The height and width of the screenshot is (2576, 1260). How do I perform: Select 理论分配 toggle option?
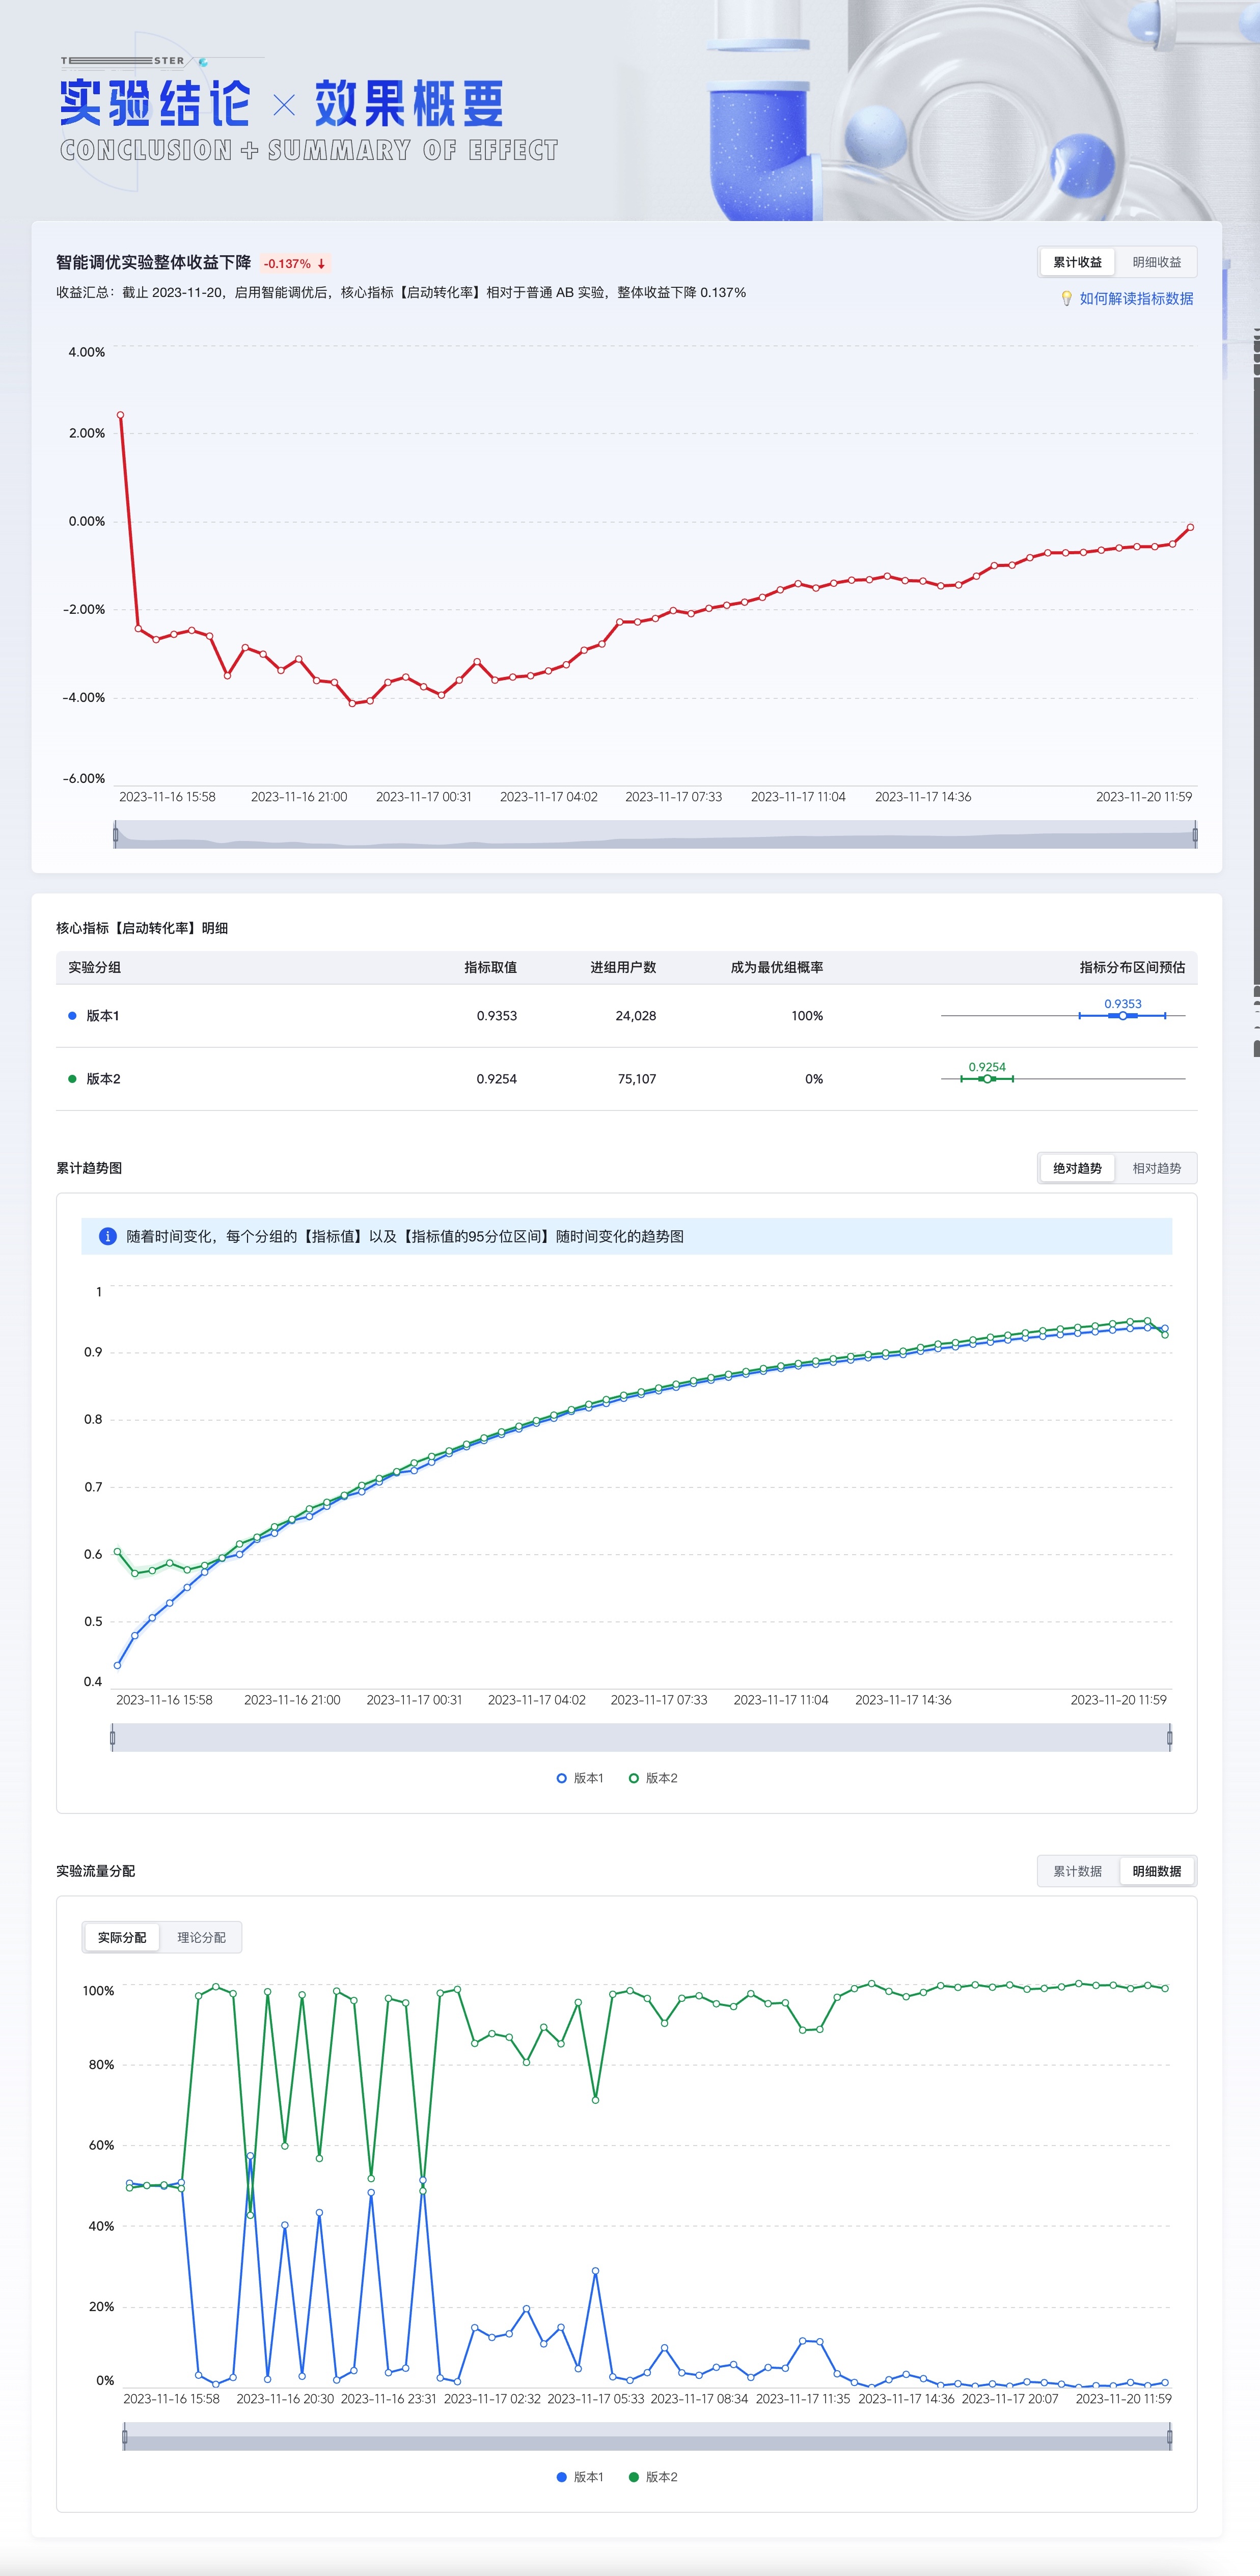[x=201, y=1937]
